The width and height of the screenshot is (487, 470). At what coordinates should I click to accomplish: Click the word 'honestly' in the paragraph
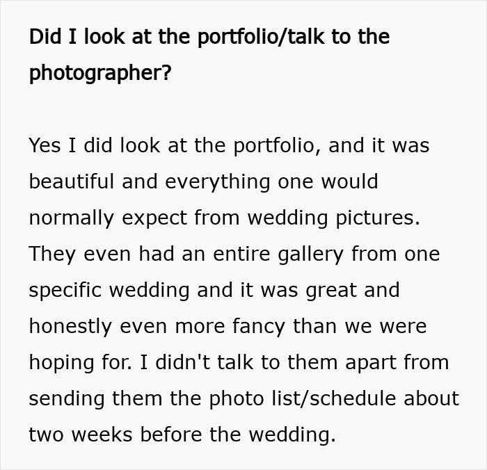point(70,327)
